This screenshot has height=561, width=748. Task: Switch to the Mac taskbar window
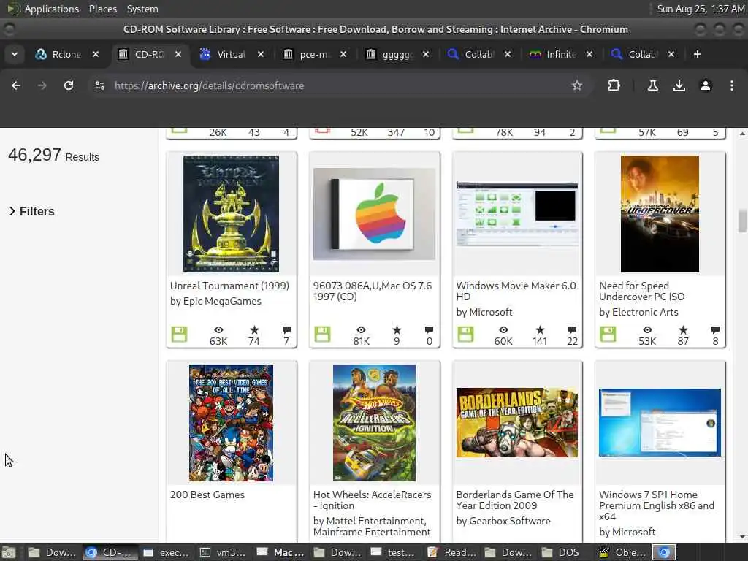tap(280, 552)
